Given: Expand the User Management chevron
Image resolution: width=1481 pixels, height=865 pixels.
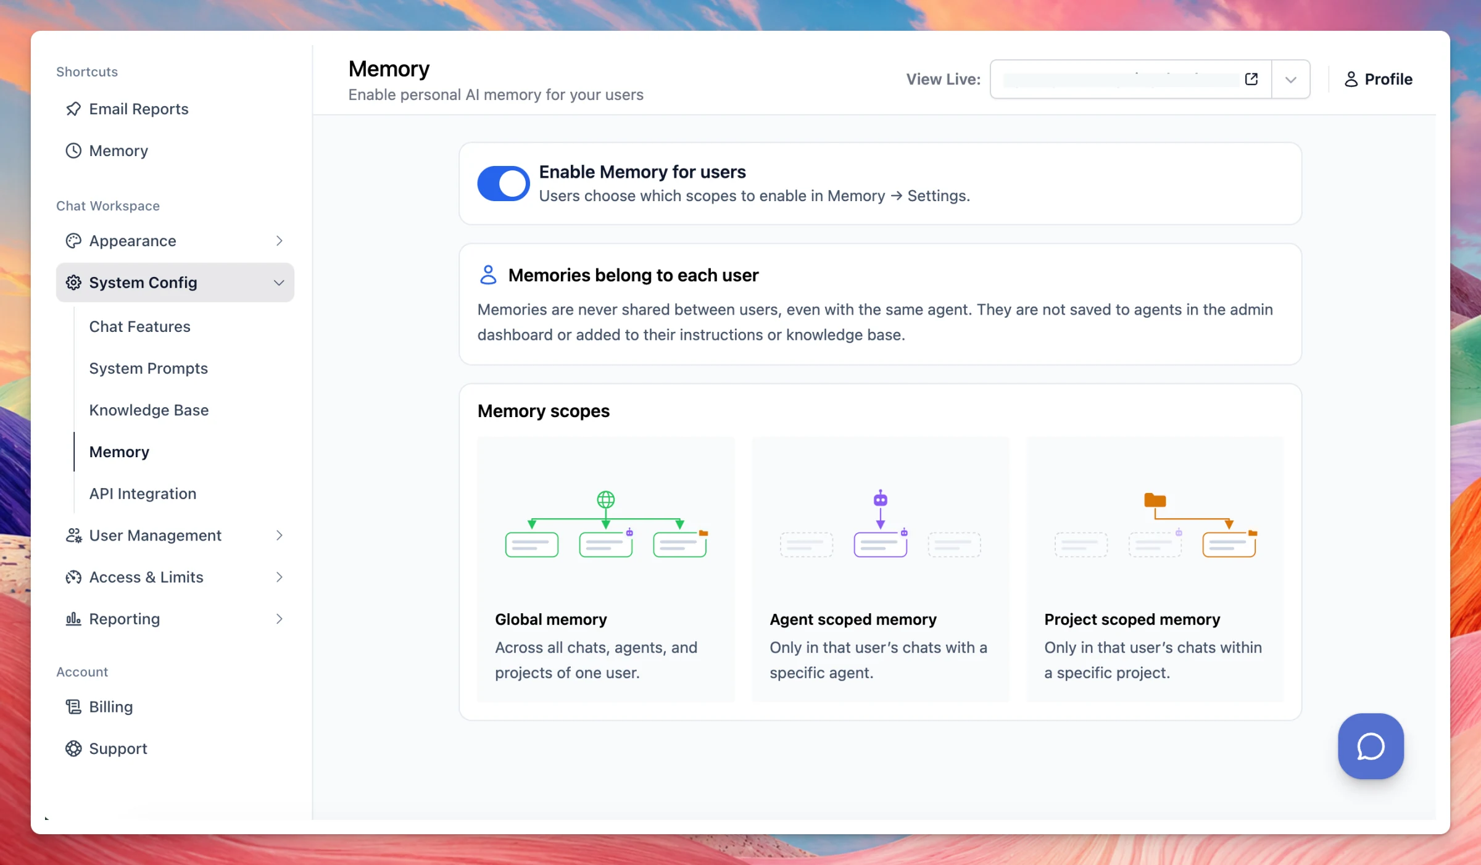Looking at the screenshot, I should (279, 536).
